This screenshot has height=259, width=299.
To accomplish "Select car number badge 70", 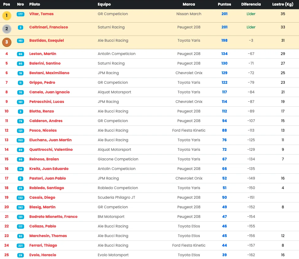I will click(20, 92).
